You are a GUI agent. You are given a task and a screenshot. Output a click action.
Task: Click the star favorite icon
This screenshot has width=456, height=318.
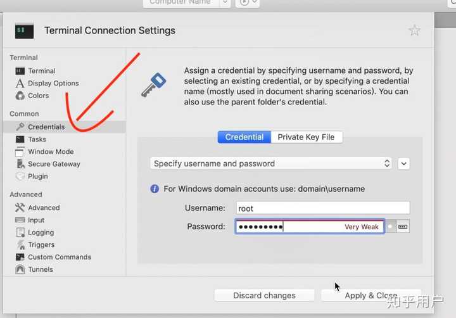[414, 30]
